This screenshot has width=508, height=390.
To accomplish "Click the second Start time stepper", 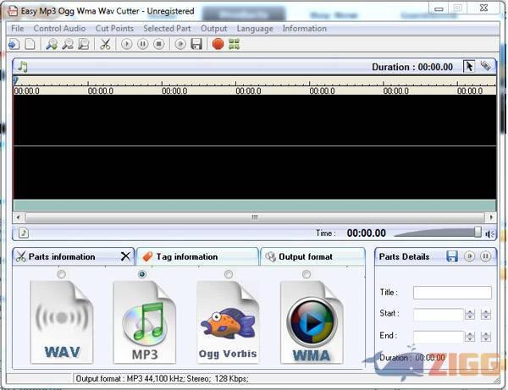I will (486, 314).
